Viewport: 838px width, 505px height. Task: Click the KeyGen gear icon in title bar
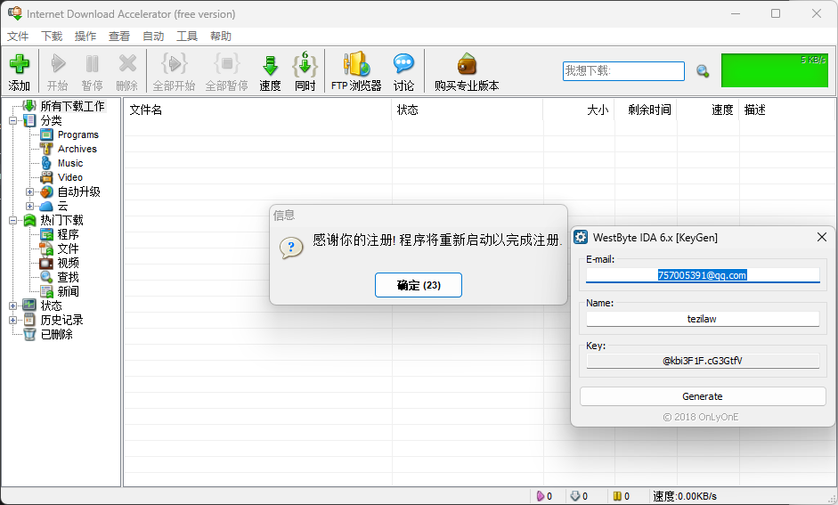click(581, 237)
